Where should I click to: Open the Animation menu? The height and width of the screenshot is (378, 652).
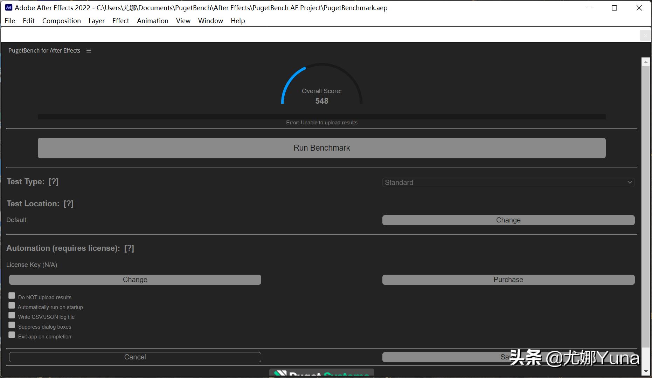(153, 21)
